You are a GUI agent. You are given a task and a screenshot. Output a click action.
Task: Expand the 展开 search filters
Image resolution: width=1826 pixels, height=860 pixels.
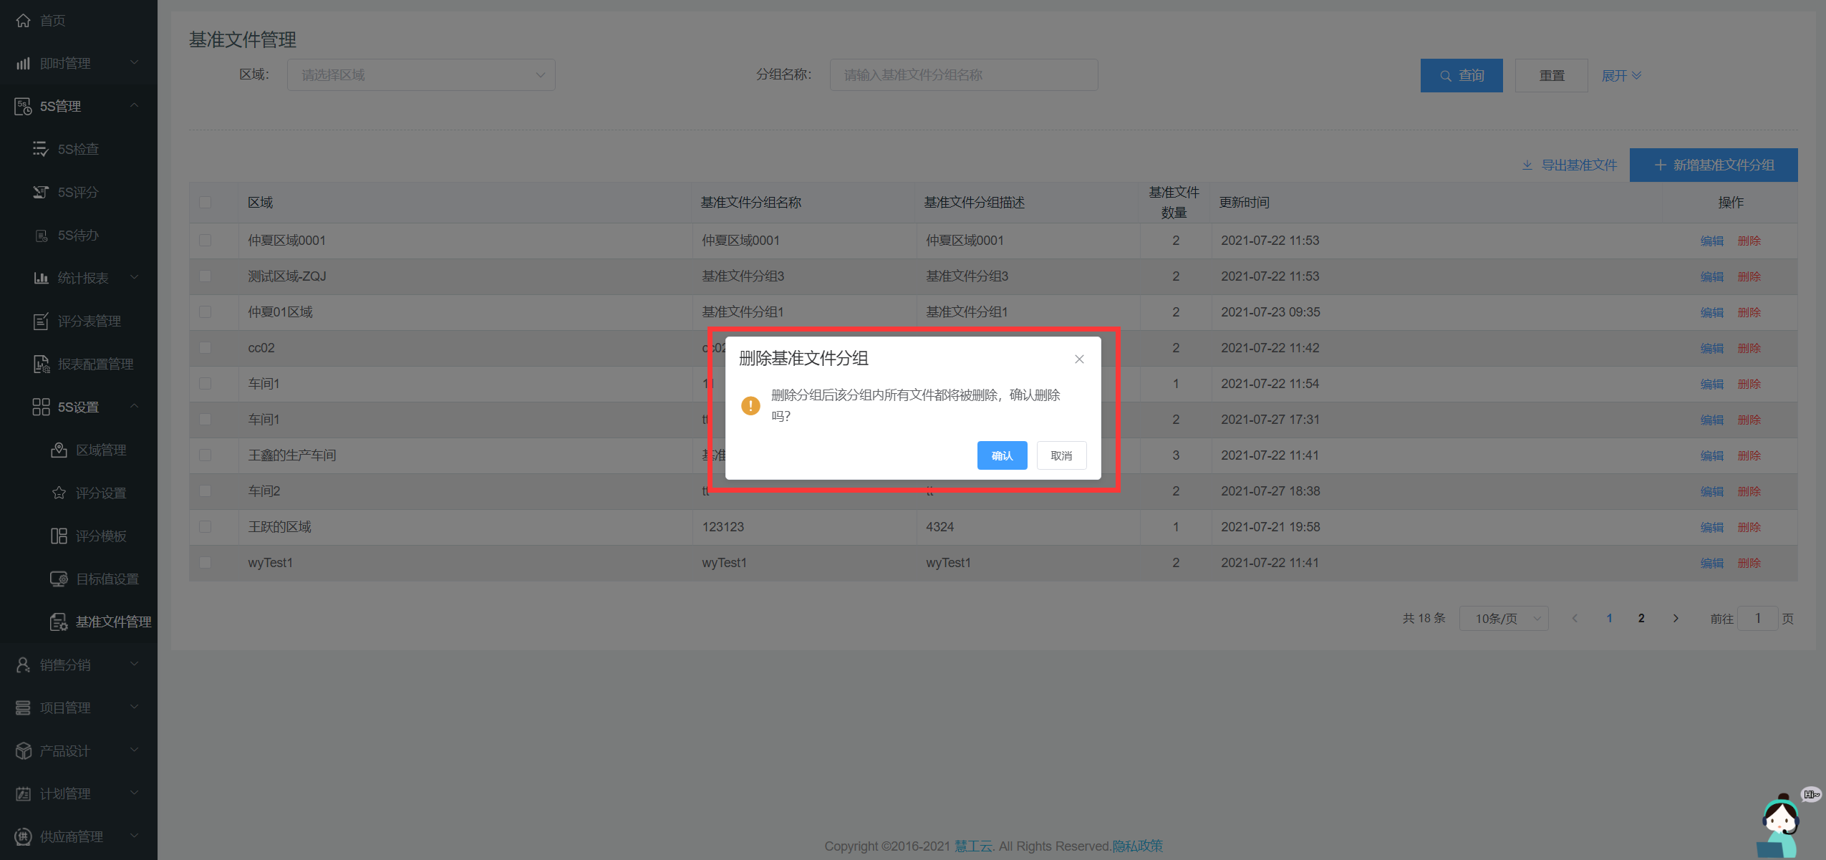pyautogui.click(x=1621, y=75)
